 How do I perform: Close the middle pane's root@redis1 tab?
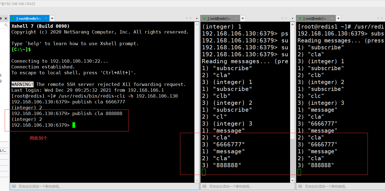(x=236, y=19)
